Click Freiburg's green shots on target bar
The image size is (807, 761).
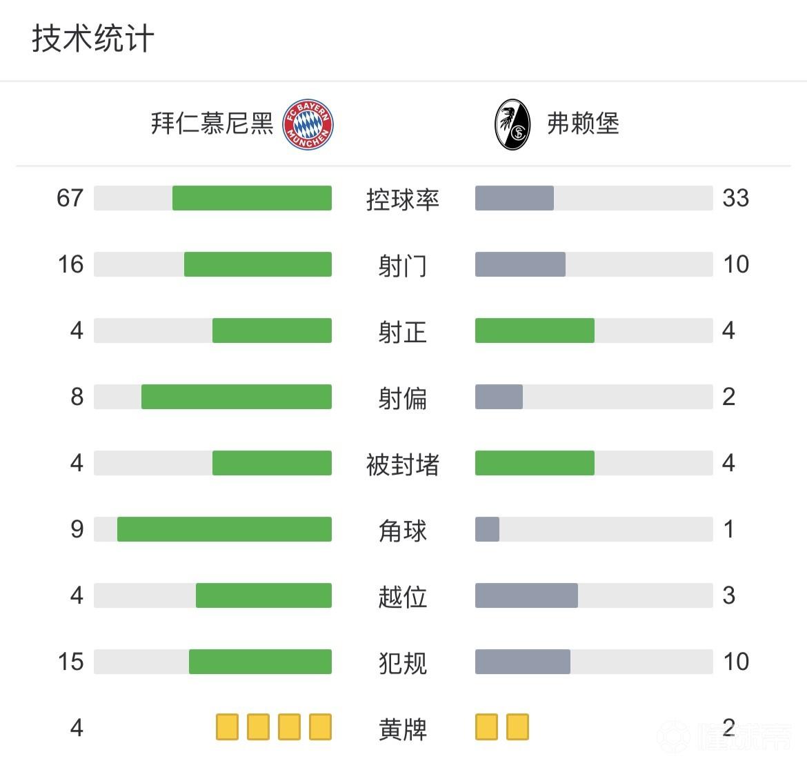click(x=535, y=330)
